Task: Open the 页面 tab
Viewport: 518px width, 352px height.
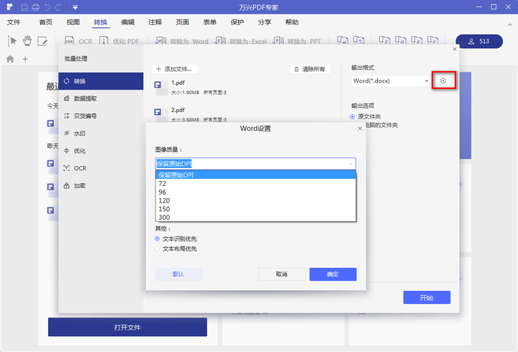Action: pyautogui.click(x=182, y=22)
